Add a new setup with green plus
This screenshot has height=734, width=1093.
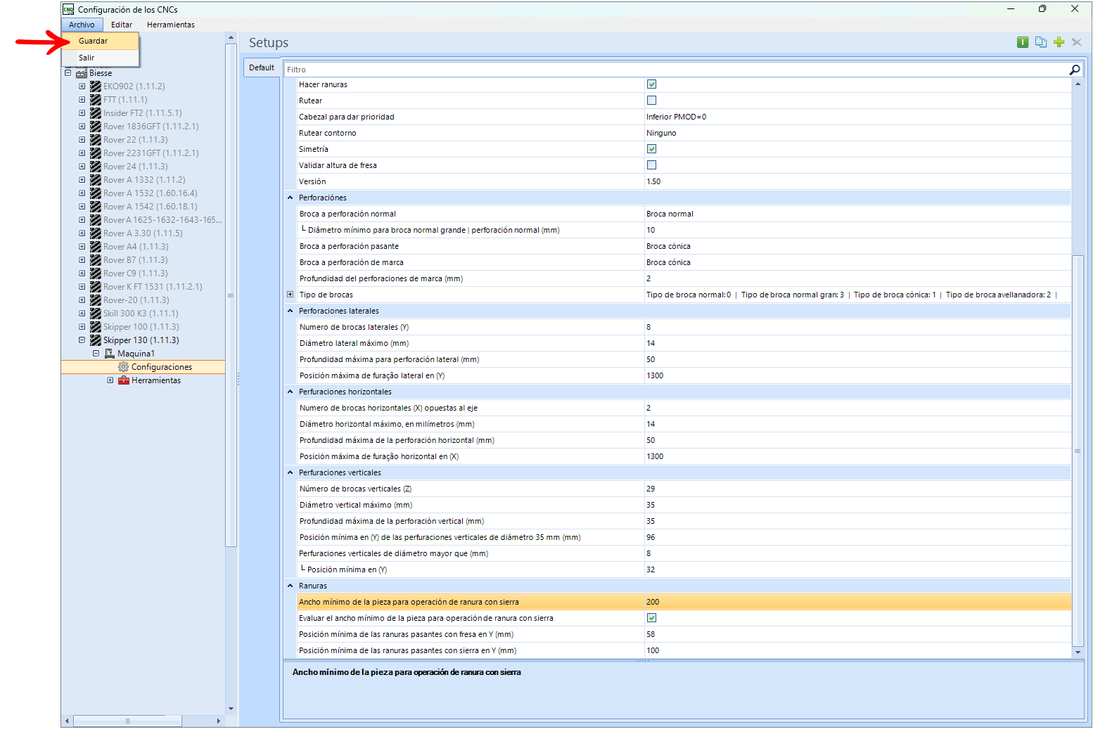click(x=1059, y=42)
